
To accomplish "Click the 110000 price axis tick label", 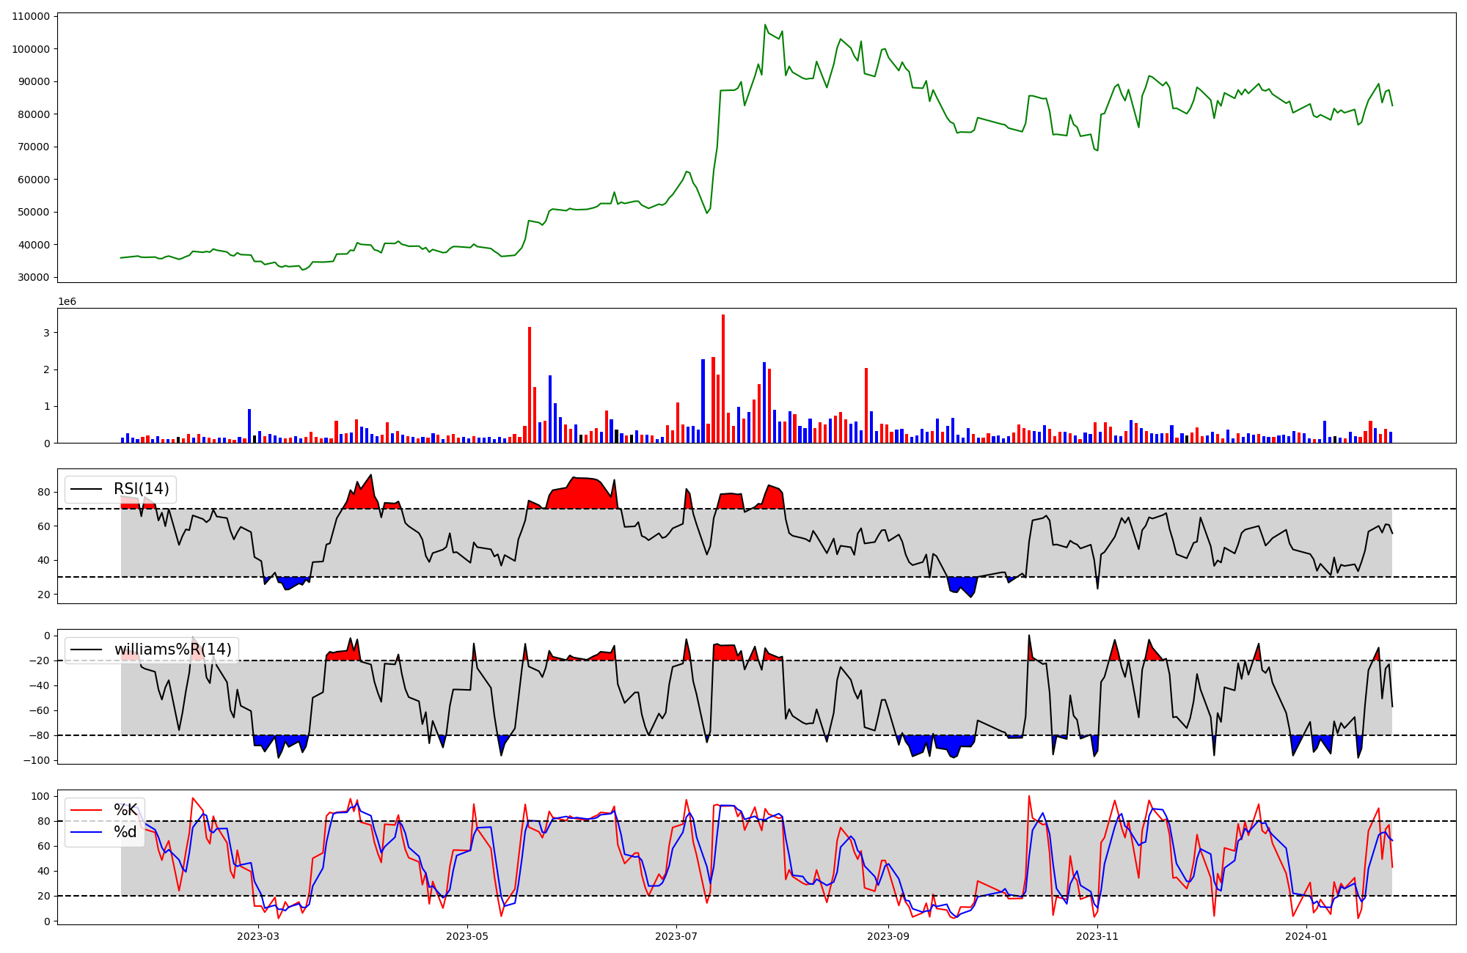I will tap(31, 17).
